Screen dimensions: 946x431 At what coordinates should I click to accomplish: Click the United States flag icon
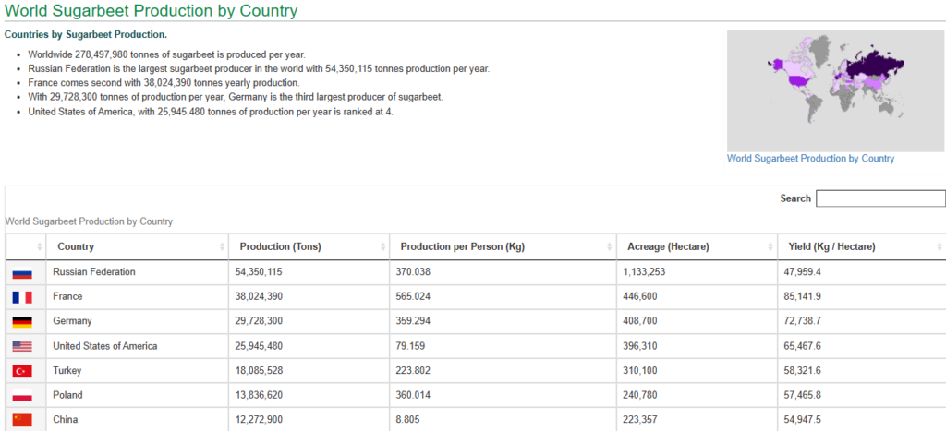[x=22, y=347]
